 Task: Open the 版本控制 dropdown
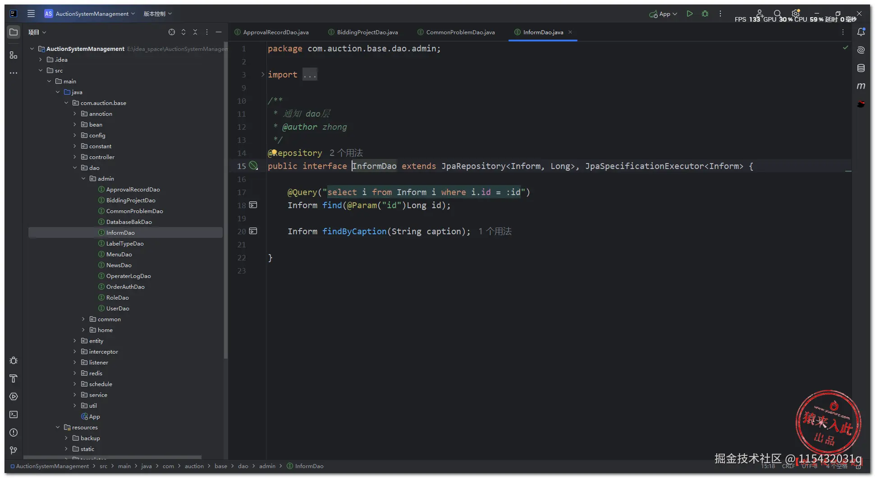158,14
